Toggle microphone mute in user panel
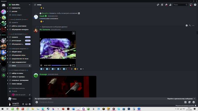This screenshot has width=198, height=111. click(x=23, y=104)
